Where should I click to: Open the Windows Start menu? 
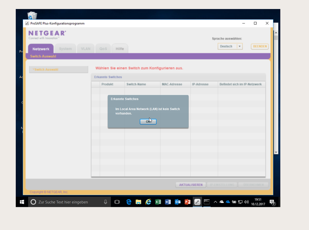22,202
